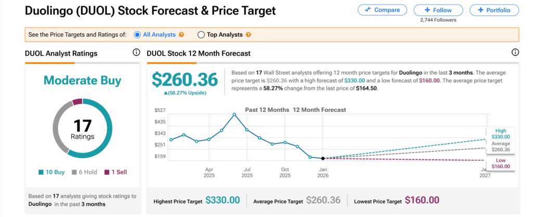
Task: Click the Compare arrows icon
Action: point(368,10)
